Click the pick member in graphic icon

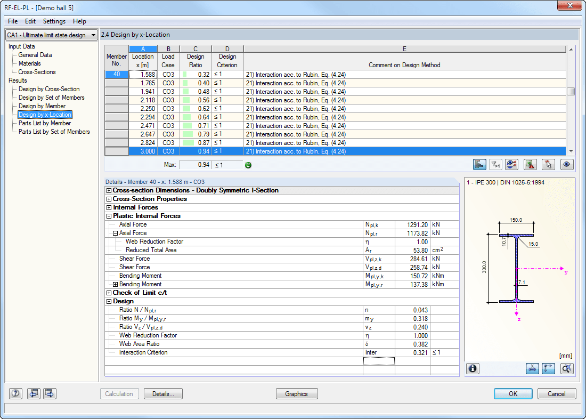point(548,165)
